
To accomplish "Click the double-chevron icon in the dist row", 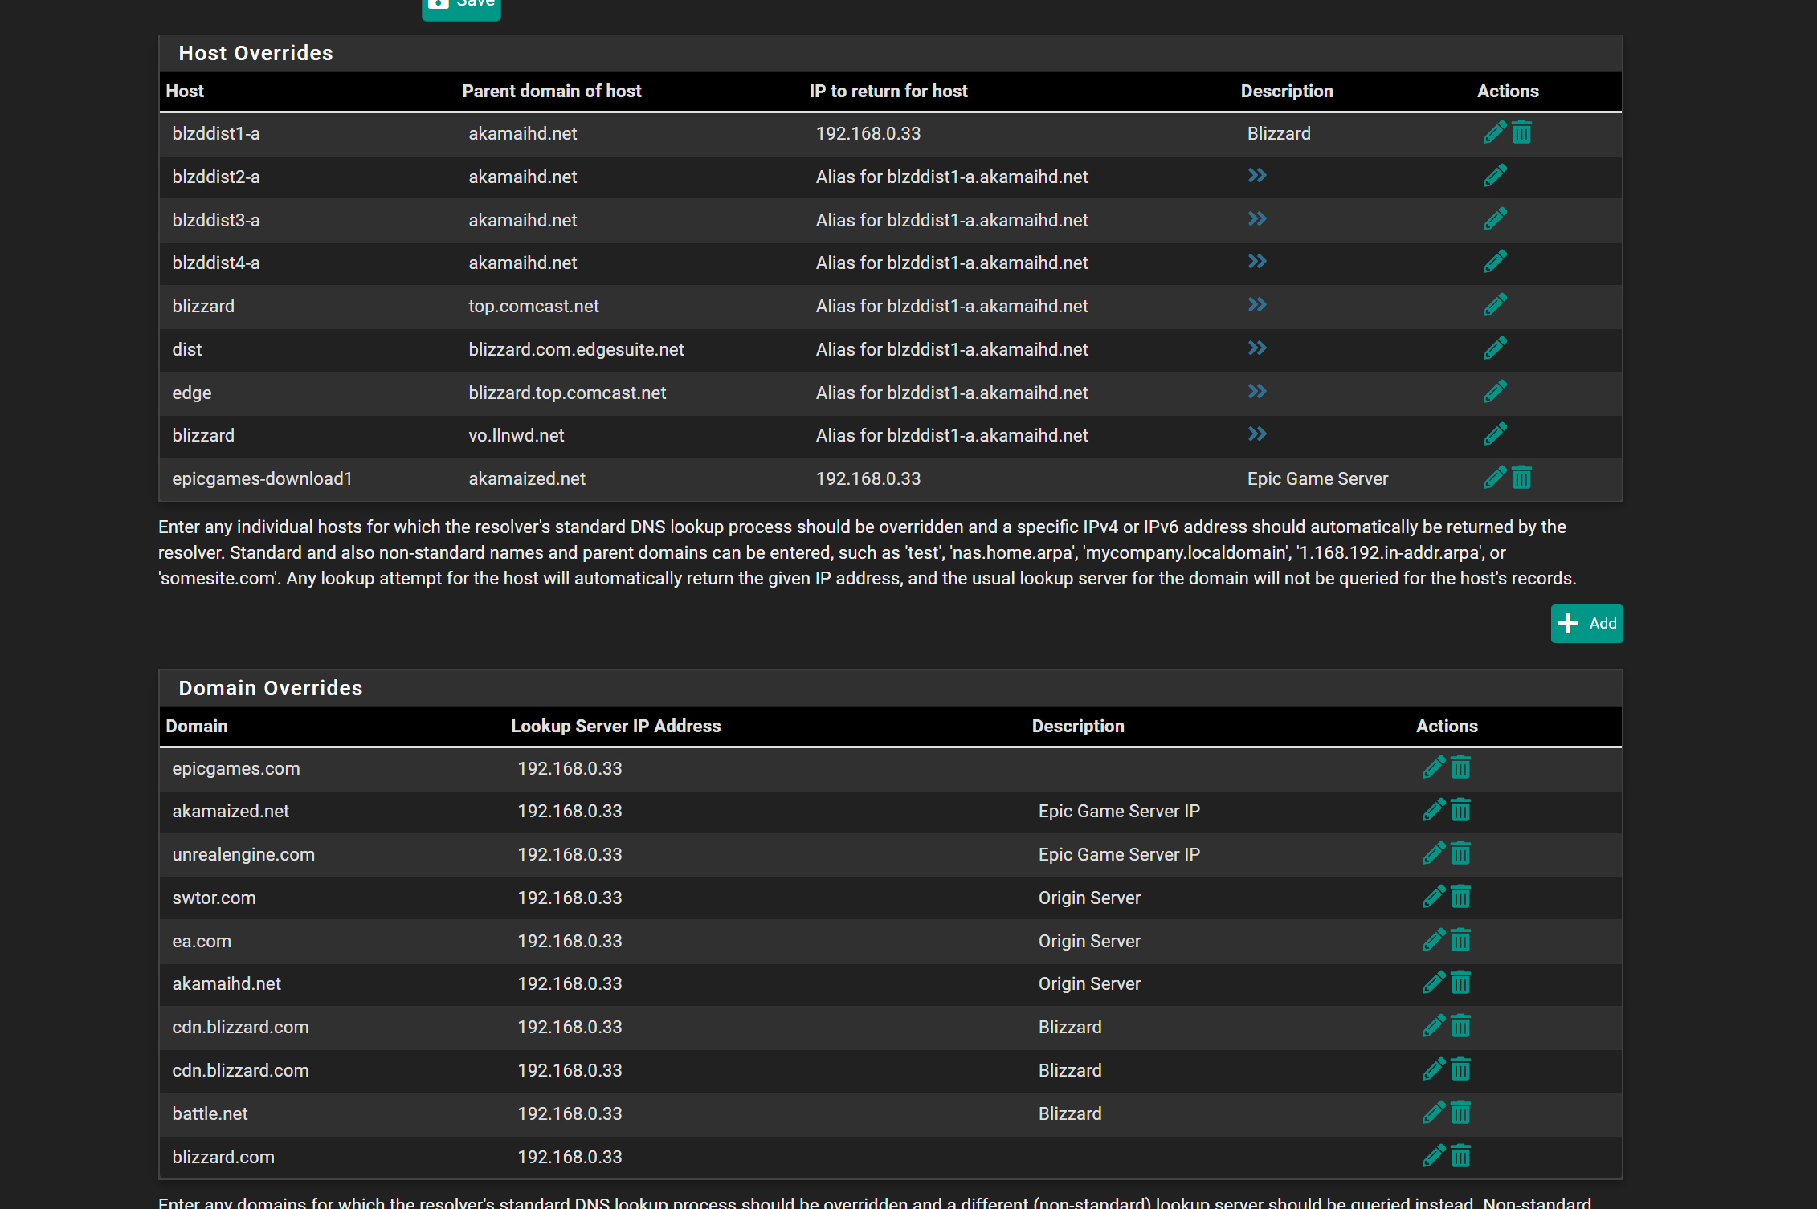I will (1257, 348).
